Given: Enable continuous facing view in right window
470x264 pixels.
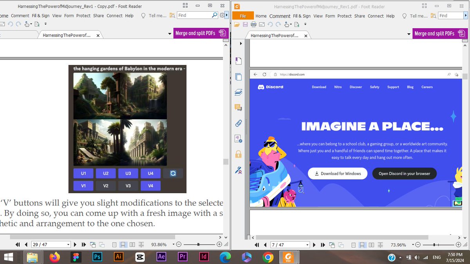Looking at the screenshot, I should click(381, 245).
